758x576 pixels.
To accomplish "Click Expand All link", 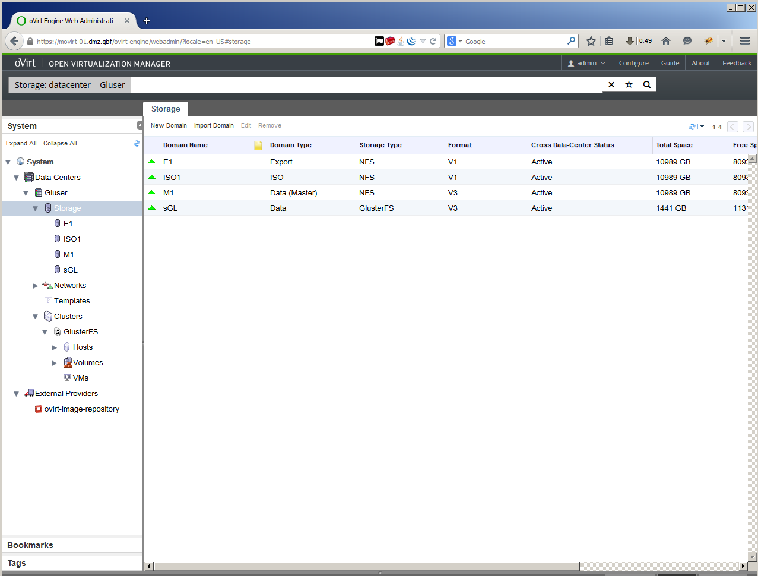I will [x=21, y=143].
